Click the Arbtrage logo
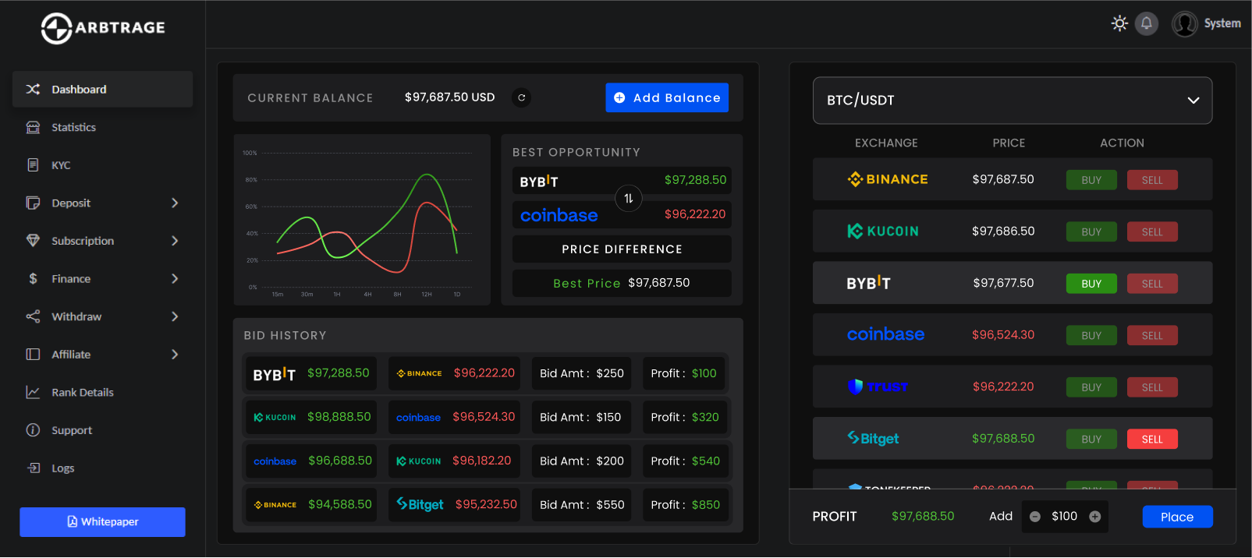Screen dimensions: 1252x558 click(x=103, y=28)
